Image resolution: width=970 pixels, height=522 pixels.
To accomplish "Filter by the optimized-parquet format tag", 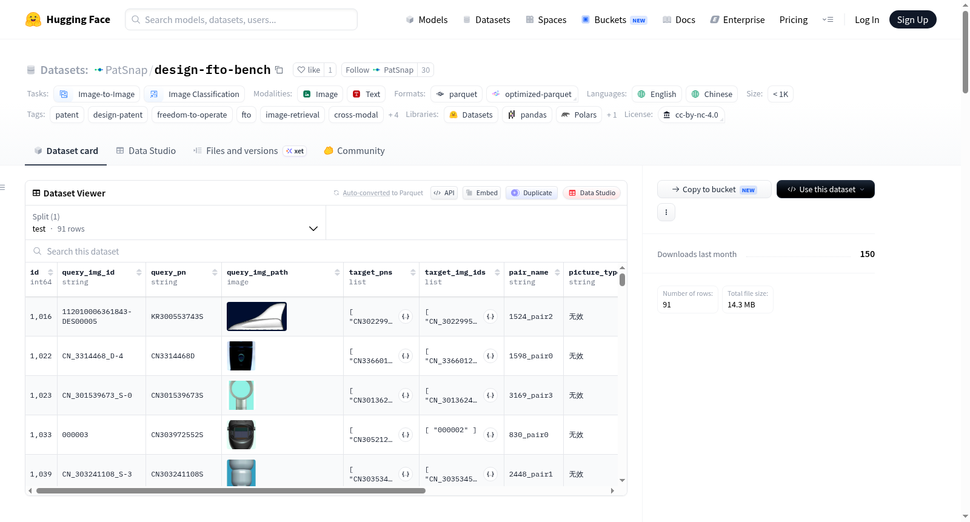I will [x=532, y=94].
